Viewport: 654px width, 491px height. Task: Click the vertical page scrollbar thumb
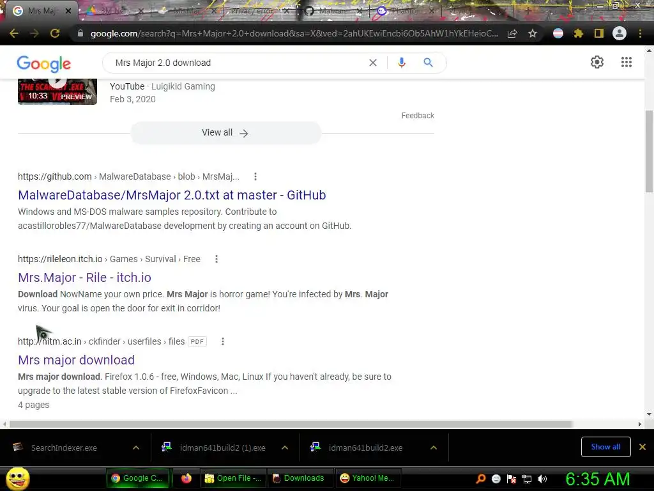[x=649, y=151]
